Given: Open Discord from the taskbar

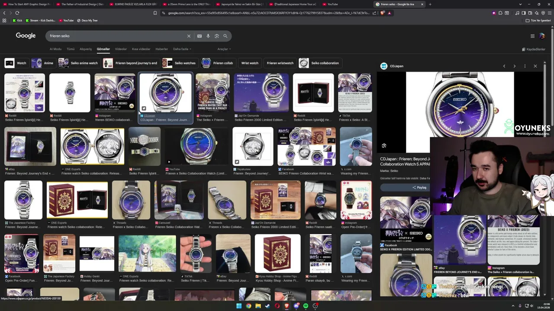Looking at the screenshot, I should [296, 306].
